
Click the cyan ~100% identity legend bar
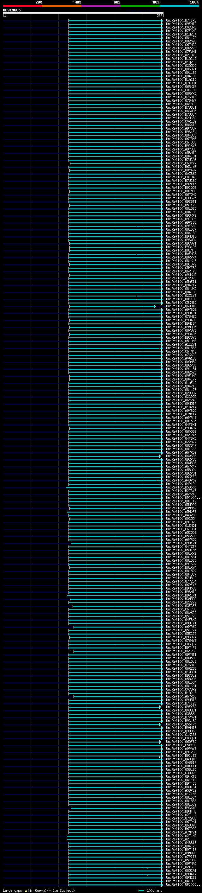(179, 6)
